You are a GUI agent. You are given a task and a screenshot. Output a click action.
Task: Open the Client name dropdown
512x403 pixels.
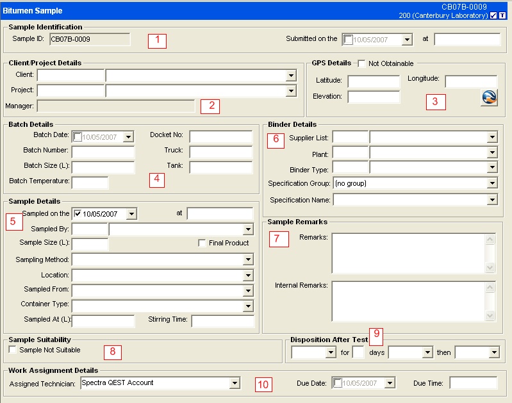pos(291,76)
